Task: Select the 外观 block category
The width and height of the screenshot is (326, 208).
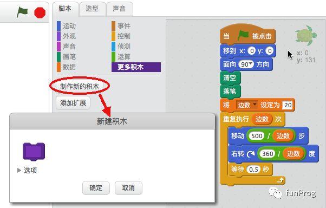Action: pyautogui.click(x=67, y=36)
